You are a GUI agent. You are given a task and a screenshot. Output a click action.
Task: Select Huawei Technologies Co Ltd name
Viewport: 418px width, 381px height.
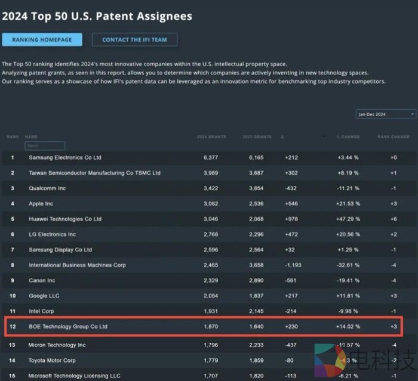65,219
